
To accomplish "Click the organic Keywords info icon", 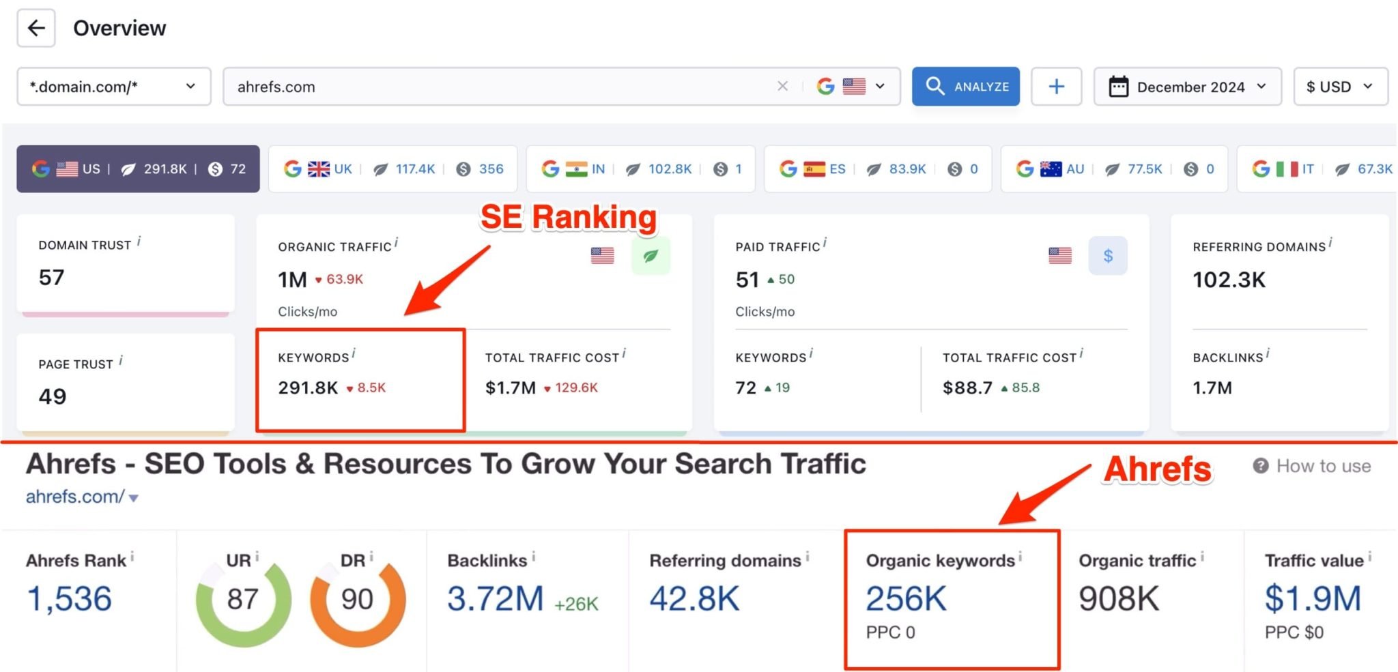I will (354, 354).
